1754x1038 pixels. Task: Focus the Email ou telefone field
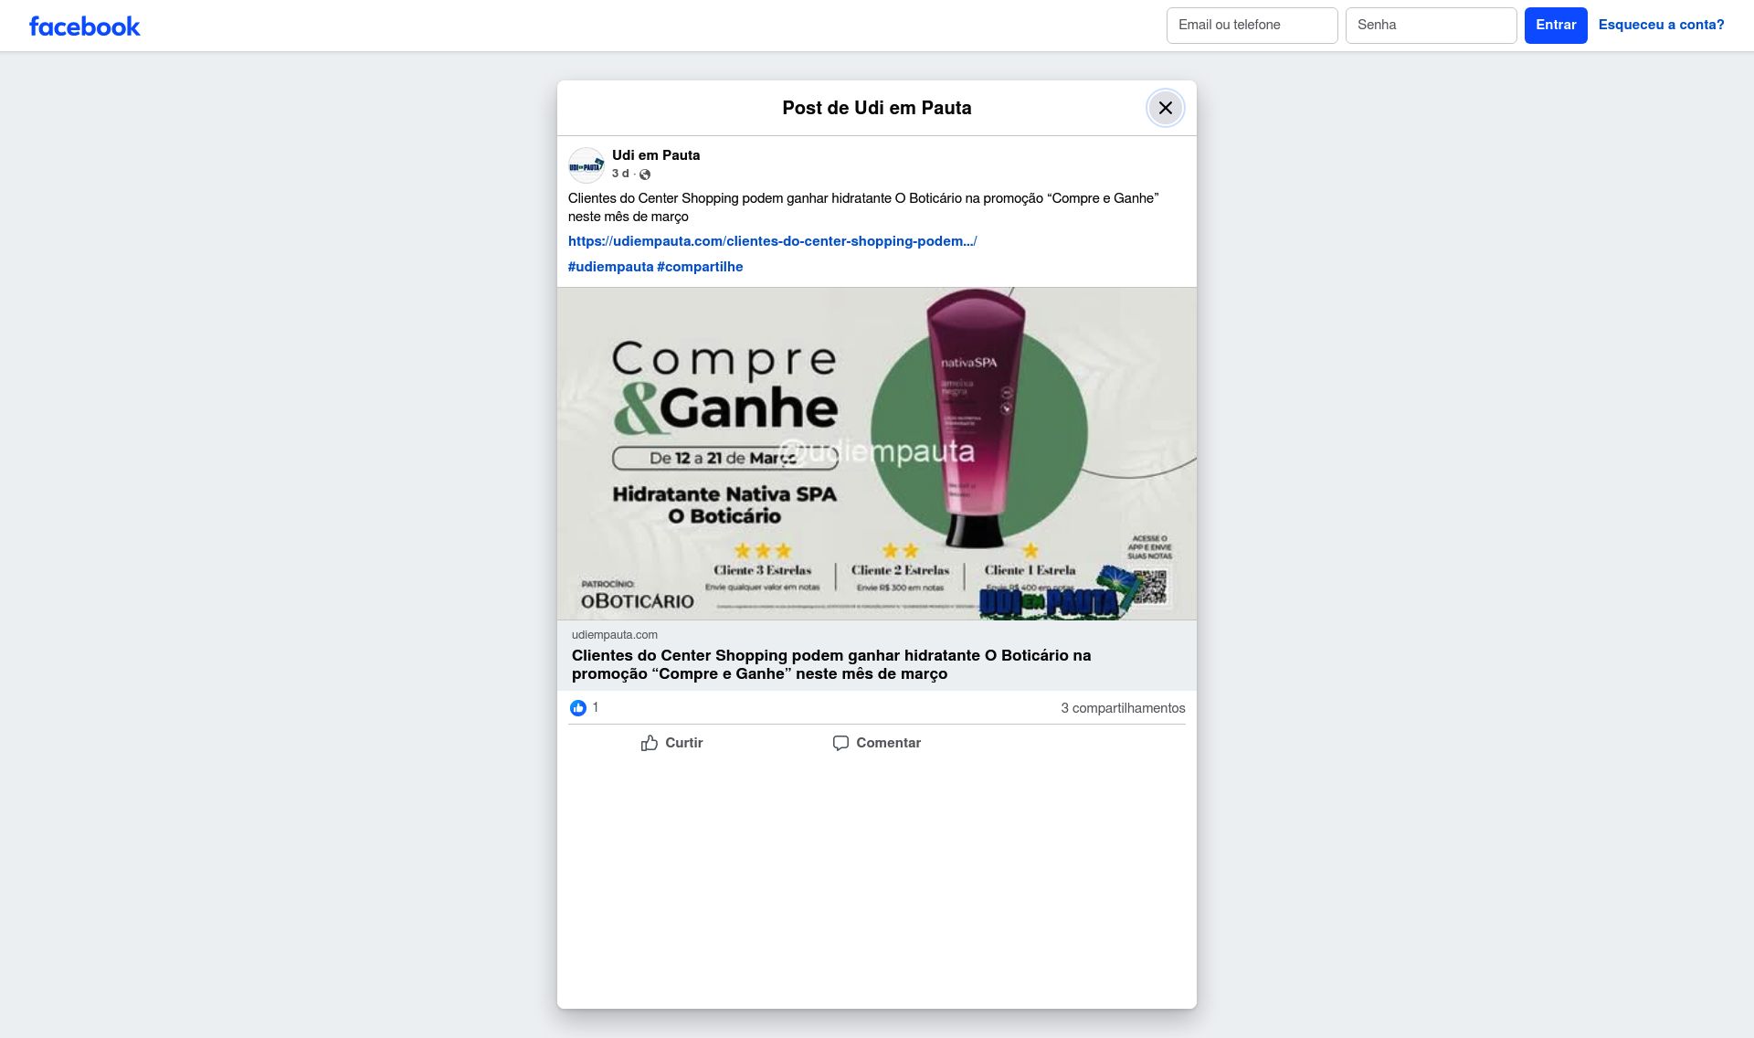click(1252, 26)
